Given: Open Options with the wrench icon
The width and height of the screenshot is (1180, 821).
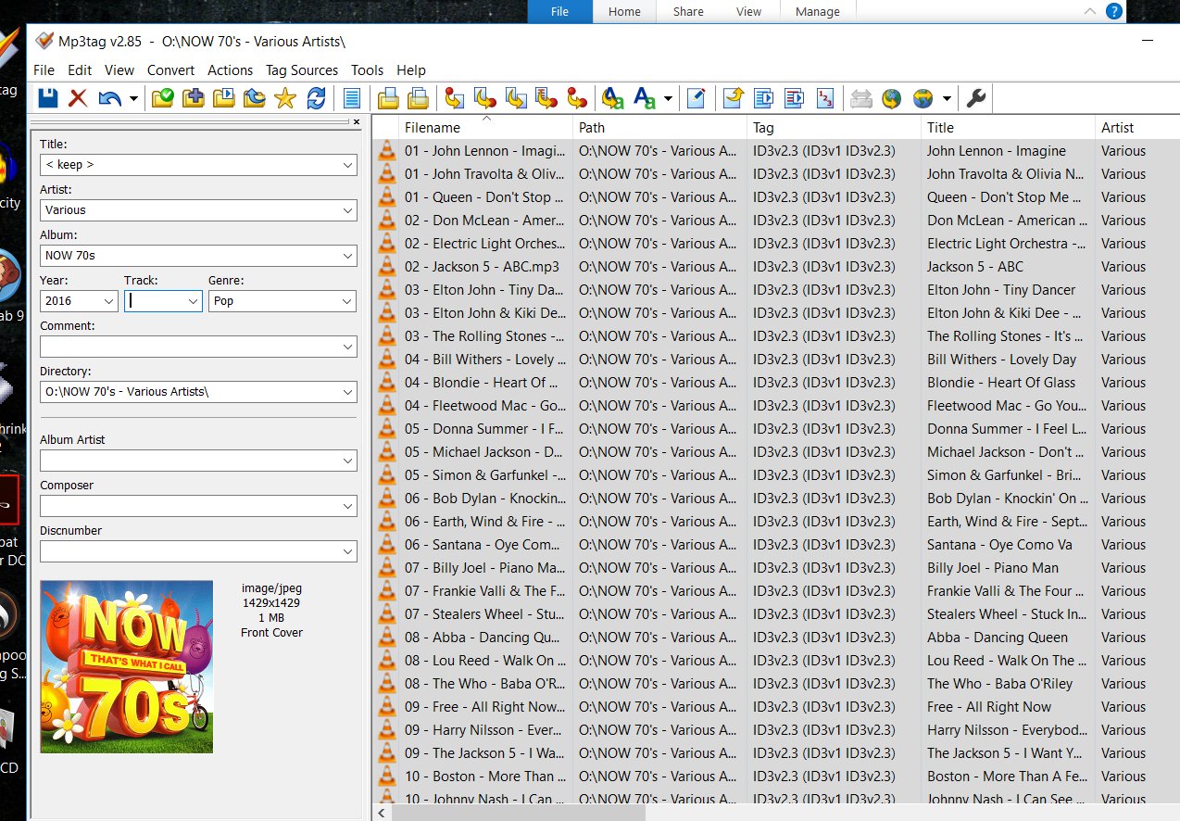Looking at the screenshot, I should [975, 98].
